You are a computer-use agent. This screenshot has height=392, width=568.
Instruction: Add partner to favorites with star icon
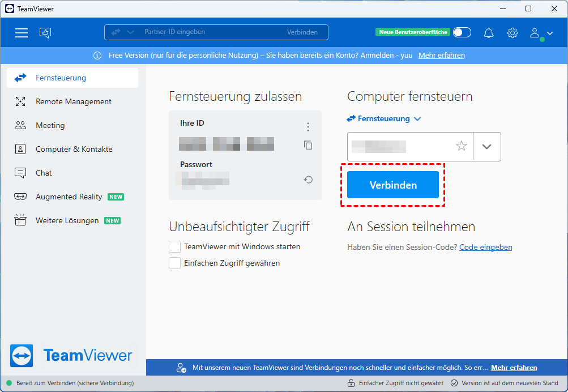461,146
